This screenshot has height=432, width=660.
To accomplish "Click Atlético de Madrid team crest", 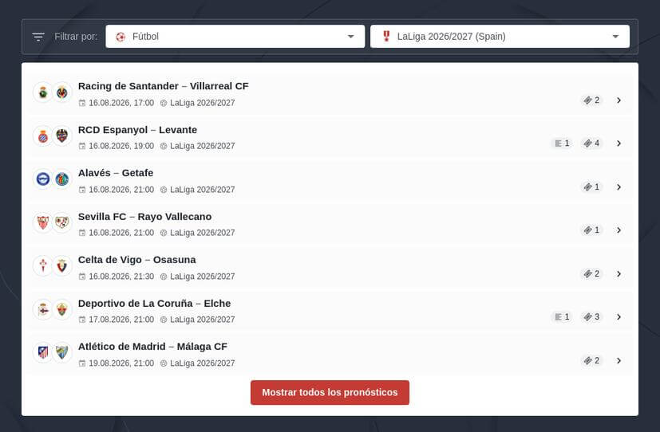I will [43, 352].
